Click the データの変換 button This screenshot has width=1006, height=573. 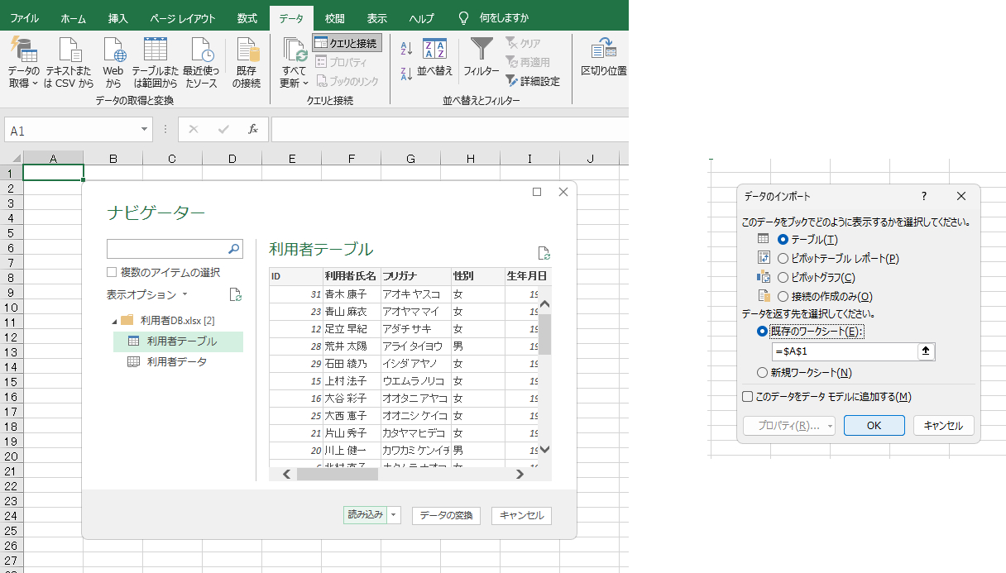pos(446,515)
